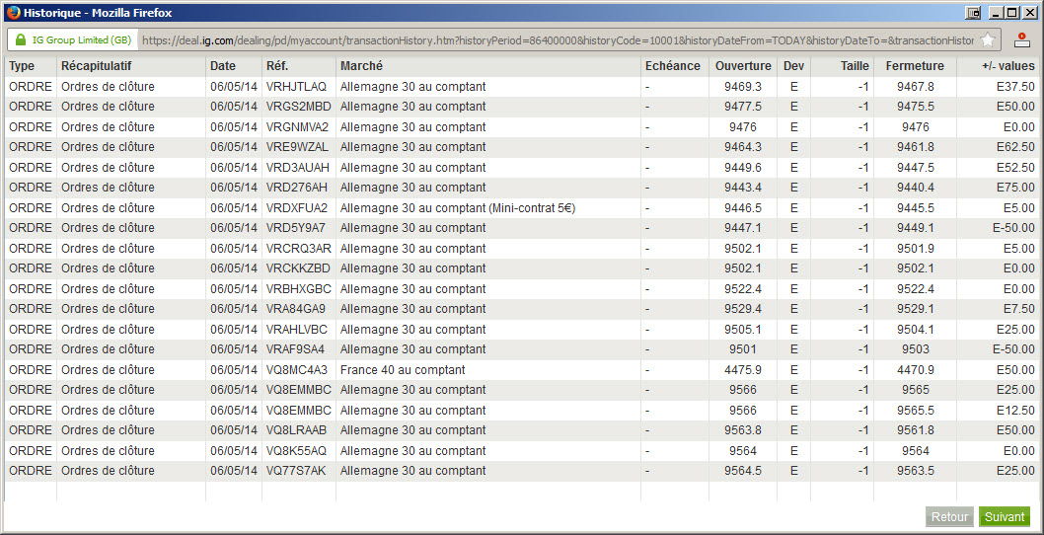
Task: Click the URL address field
Action: tap(558, 40)
